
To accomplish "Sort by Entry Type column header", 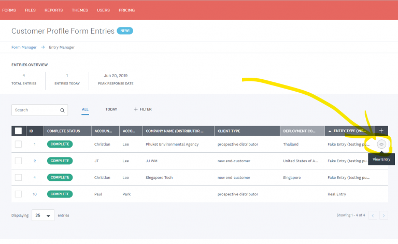I will pyautogui.click(x=350, y=131).
